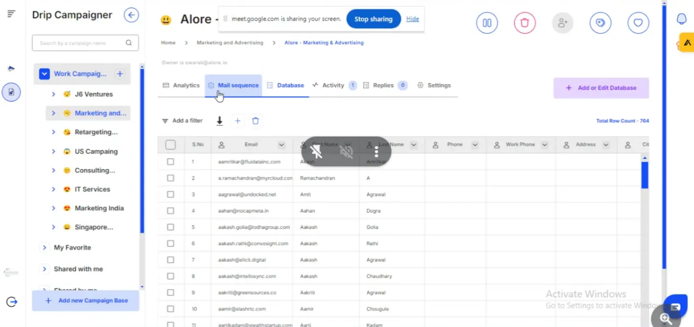The image size is (694, 327).
Task: Switch to the Activity tab
Action: tap(334, 85)
